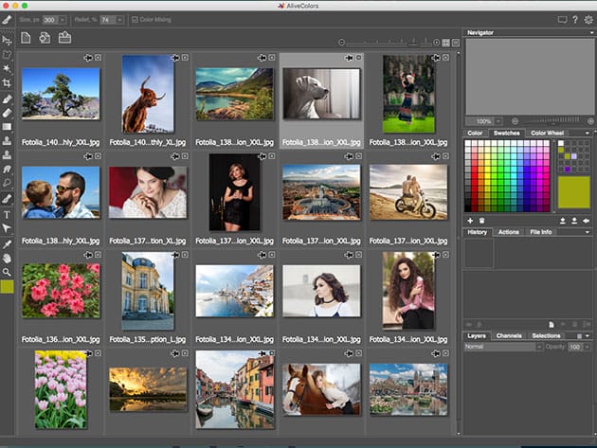The image size is (597, 448).
Task: Select the Crop tool in left toolbar
Action: point(8,83)
